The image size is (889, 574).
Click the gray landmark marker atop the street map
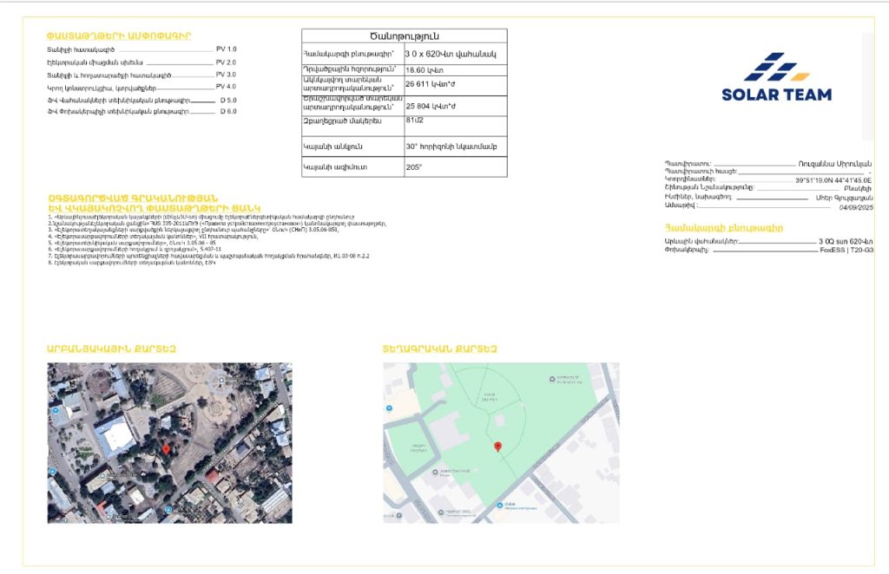pyautogui.click(x=554, y=379)
